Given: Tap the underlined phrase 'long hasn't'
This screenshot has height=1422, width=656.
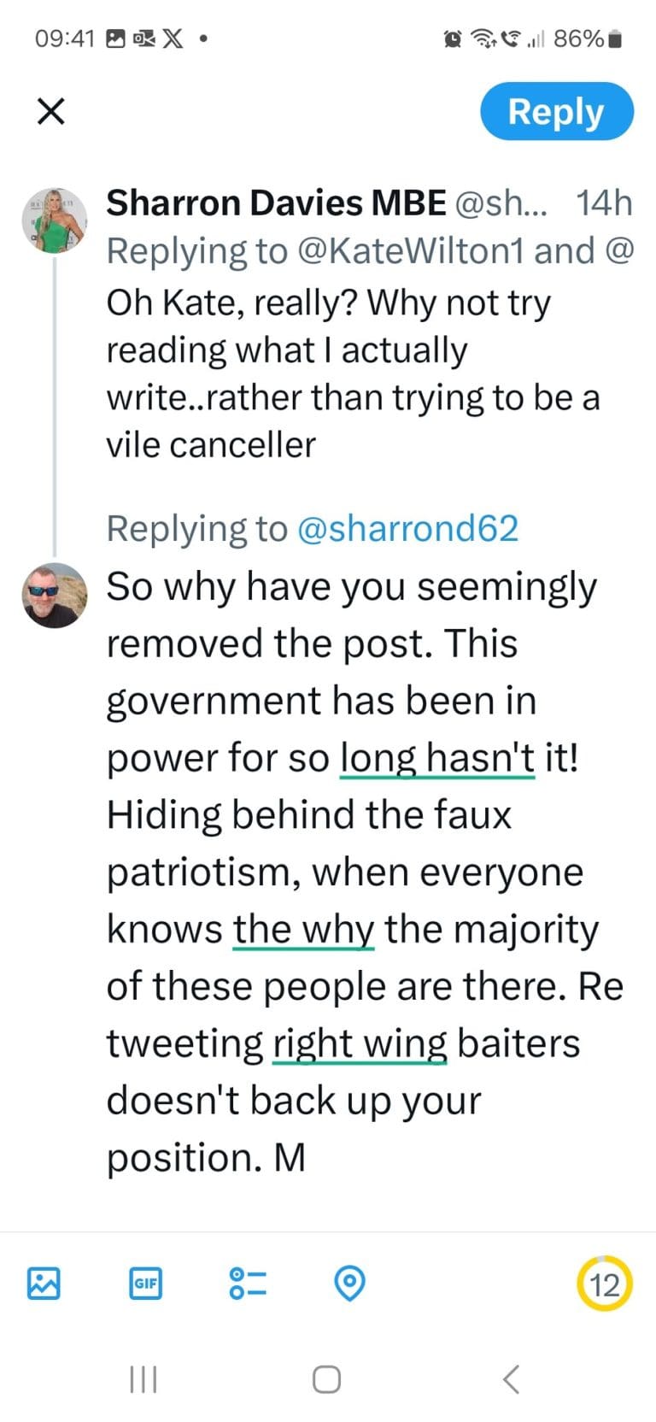Looking at the screenshot, I should point(436,757).
